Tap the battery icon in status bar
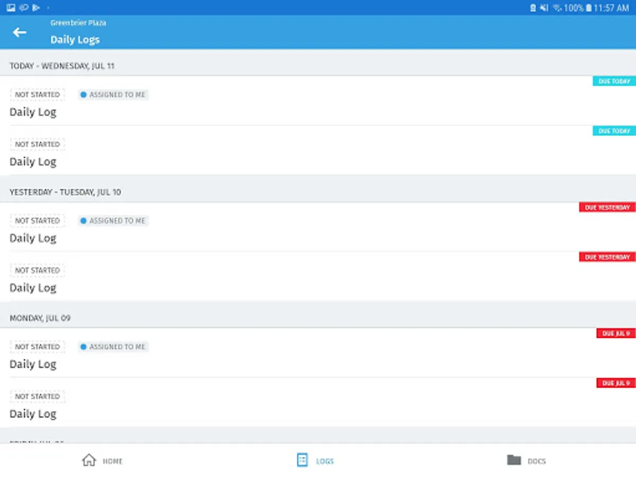 click(x=588, y=8)
